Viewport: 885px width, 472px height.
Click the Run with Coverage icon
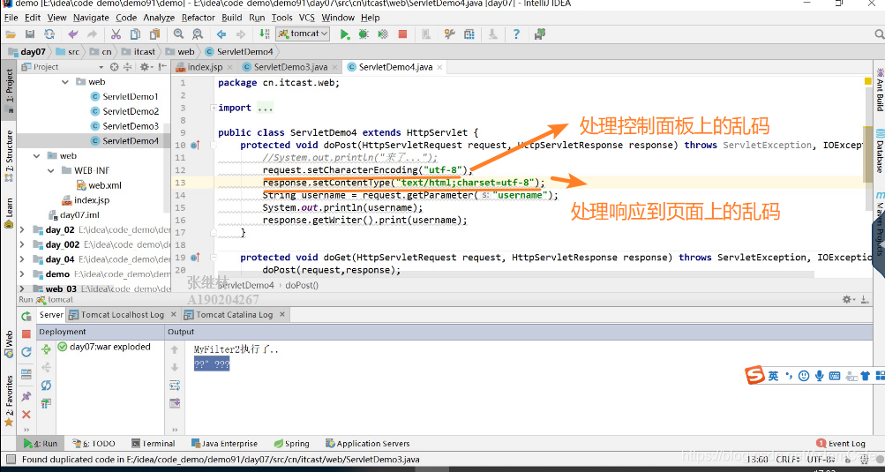coord(383,34)
